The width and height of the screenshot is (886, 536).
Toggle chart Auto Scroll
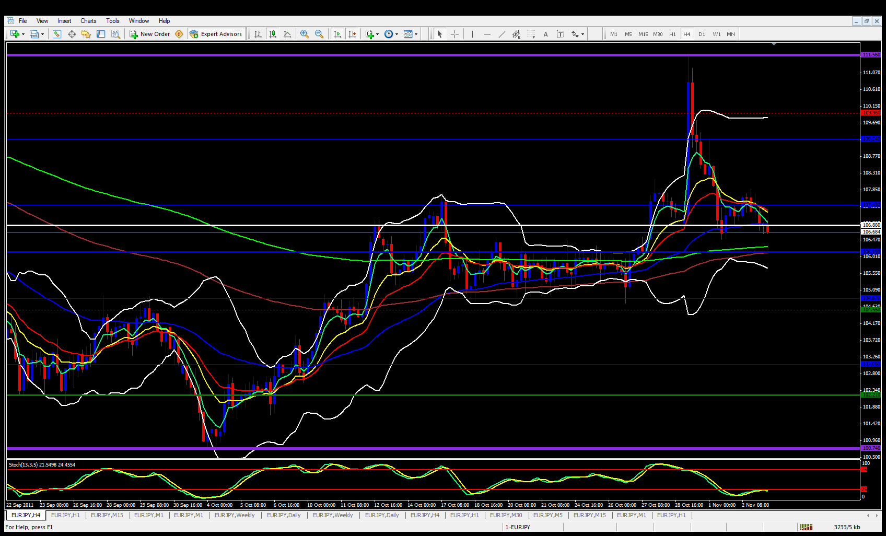[x=337, y=34]
